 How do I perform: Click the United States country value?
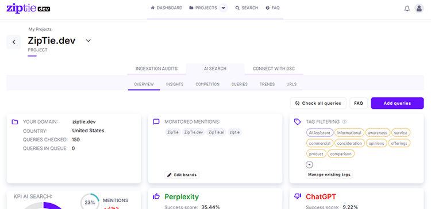[88, 131]
